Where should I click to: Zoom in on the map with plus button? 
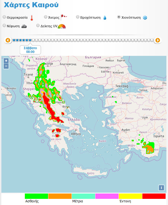point(6,61)
